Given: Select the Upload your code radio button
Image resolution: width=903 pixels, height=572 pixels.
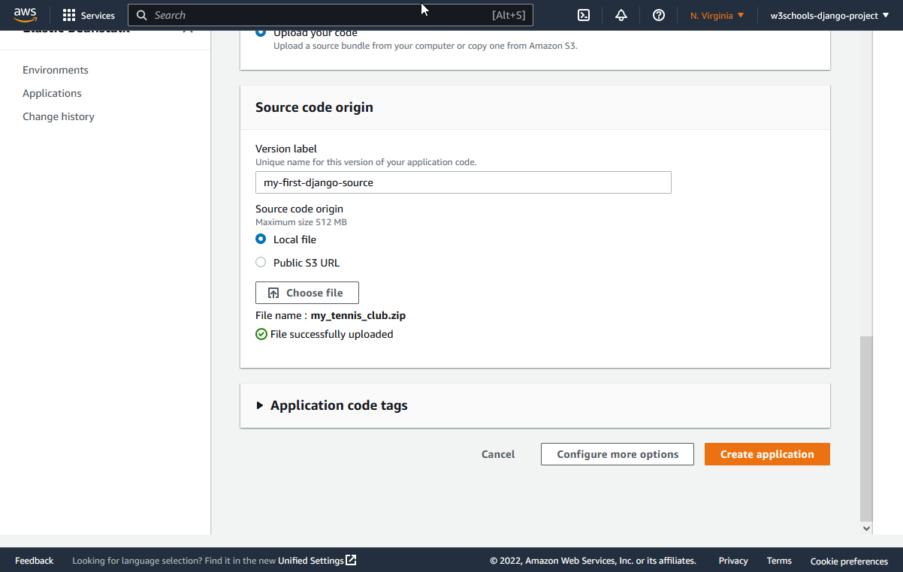Looking at the screenshot, I should coord(261,33).
